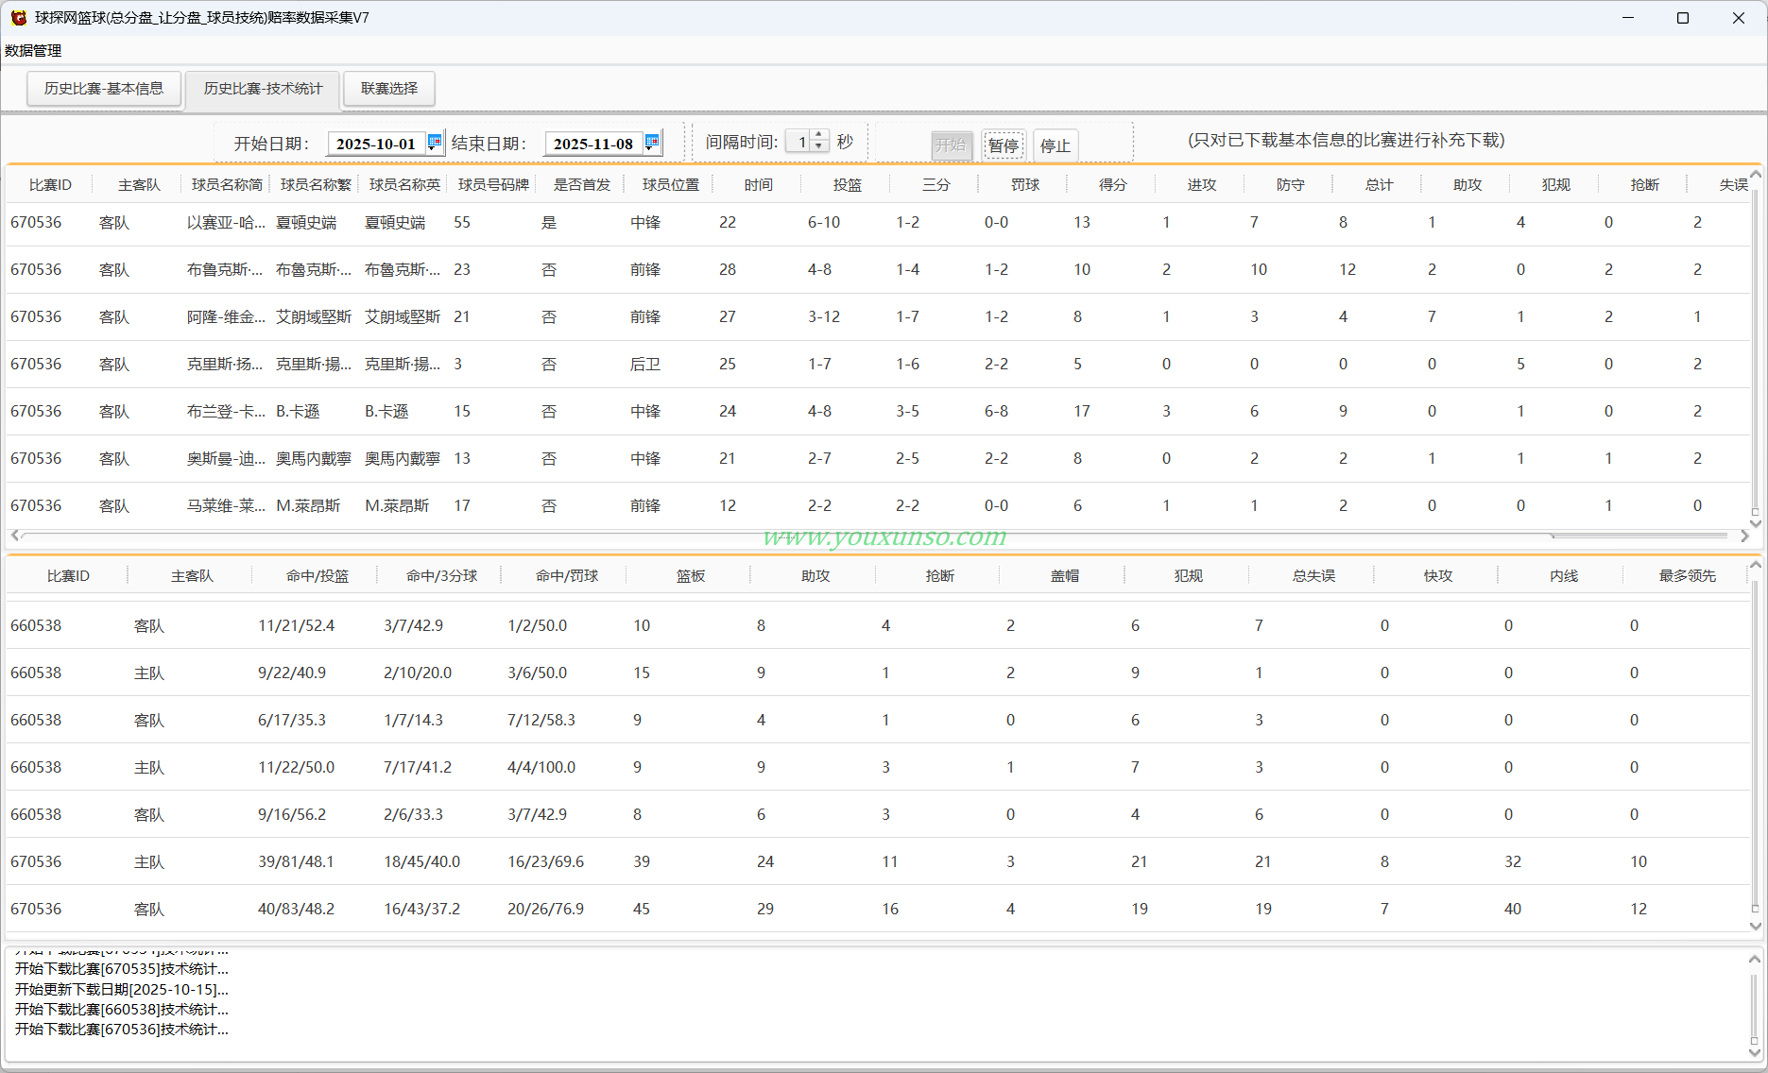1768x1073 pixels.
Task: Open the end date calendar dropdown
Action: (x=652, y=143)
